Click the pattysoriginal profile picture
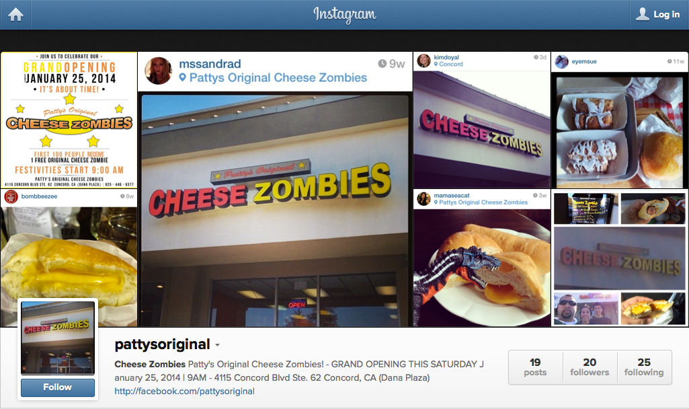This screenshot has height=409, width=689. click(58, 338)
